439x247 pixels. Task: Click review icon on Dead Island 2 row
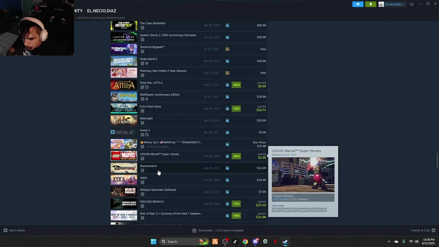[x=227, y=61]
